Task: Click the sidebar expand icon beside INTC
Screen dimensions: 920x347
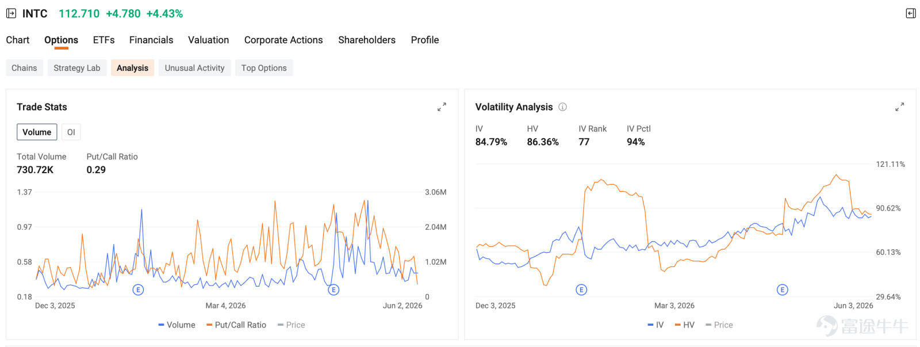Action: (11, 13)
